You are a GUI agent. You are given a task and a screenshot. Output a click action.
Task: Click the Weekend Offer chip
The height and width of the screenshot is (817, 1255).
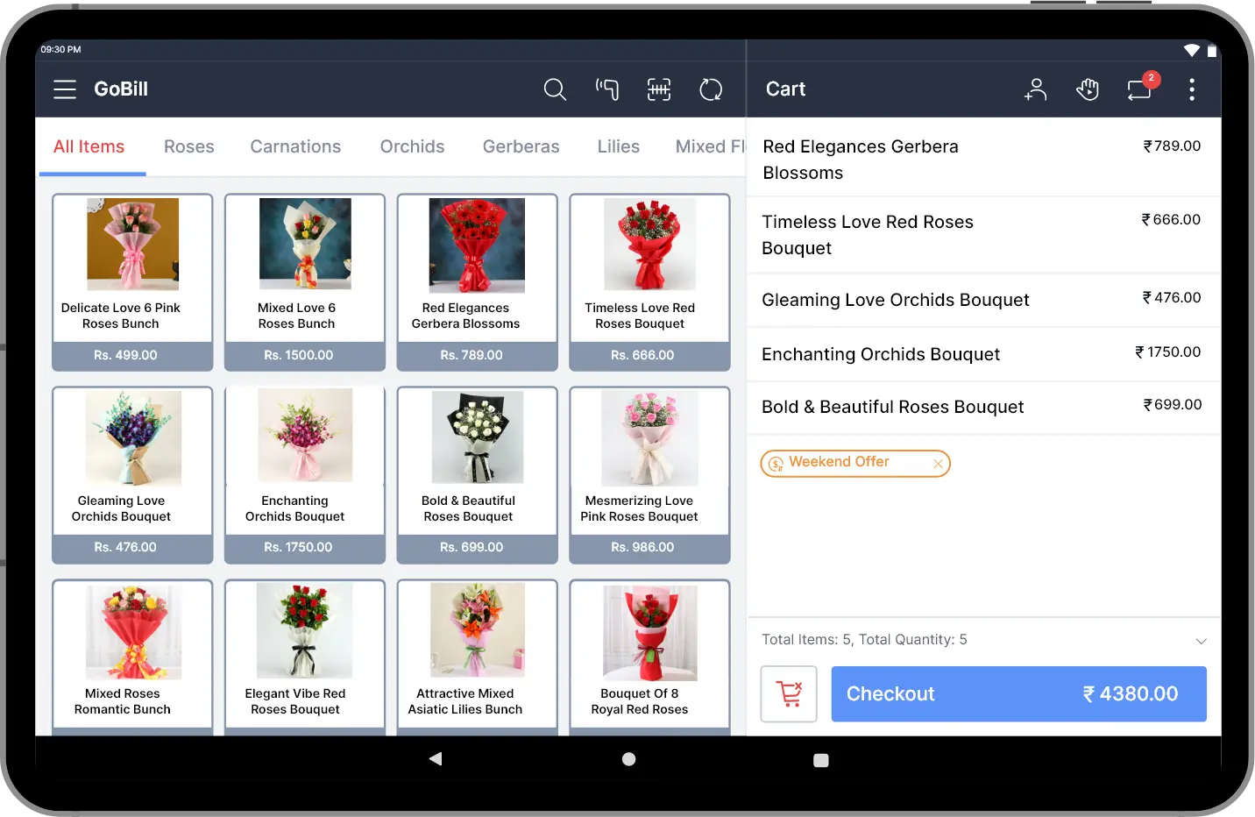point(840,462)
